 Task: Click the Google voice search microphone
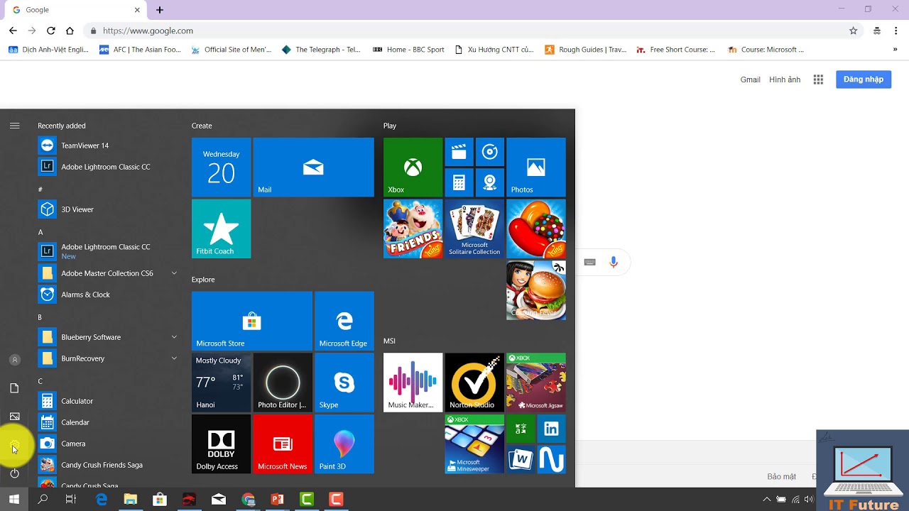pyautogui.click(x=614, y=263)
